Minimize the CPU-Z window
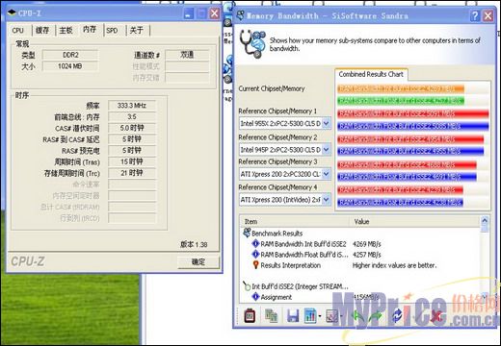501x346 pixels. pos(189,13)
